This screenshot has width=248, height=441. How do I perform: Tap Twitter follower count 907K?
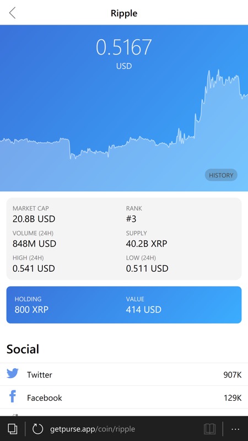click(x=233, y=375)
